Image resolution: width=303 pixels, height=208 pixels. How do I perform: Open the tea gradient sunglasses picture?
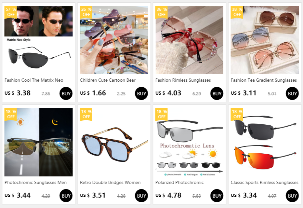coord(265,40)
